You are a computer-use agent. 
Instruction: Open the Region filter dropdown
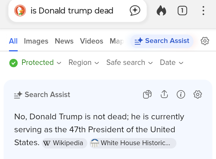[84, 63]
